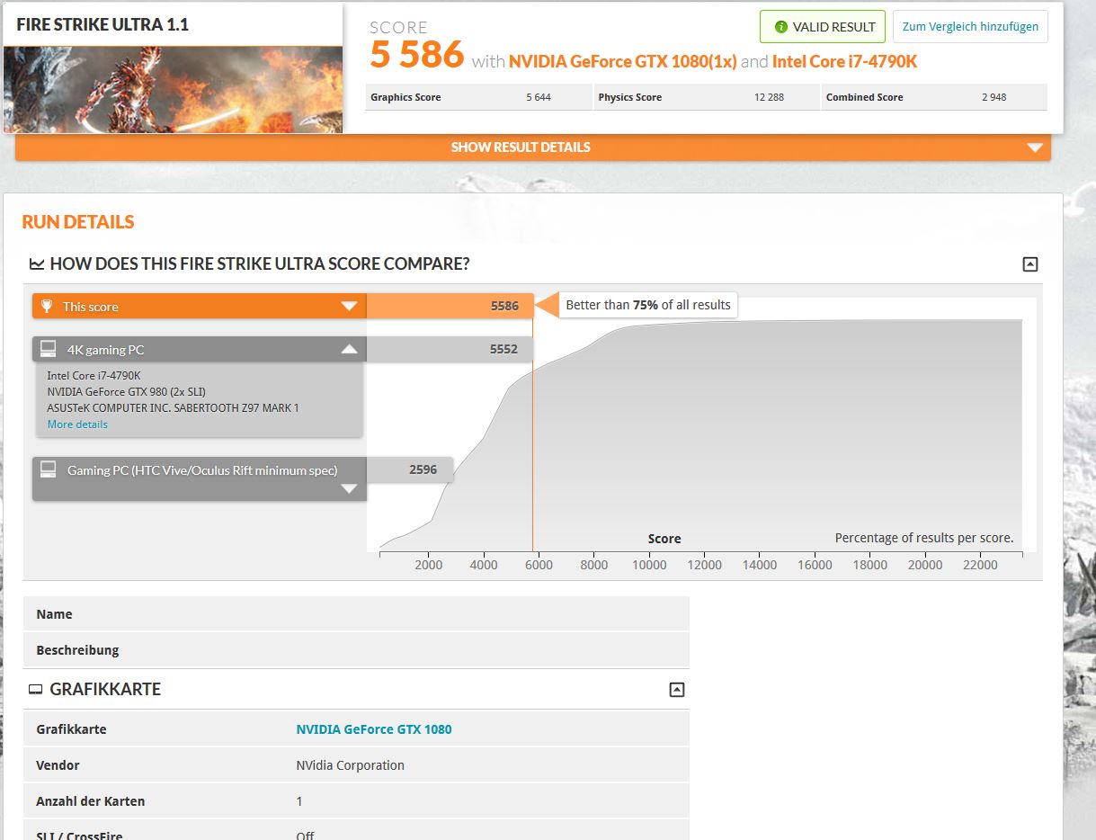Collapse the GRAFIKKARTE section

pyautogui.click(x=677, y=690)
